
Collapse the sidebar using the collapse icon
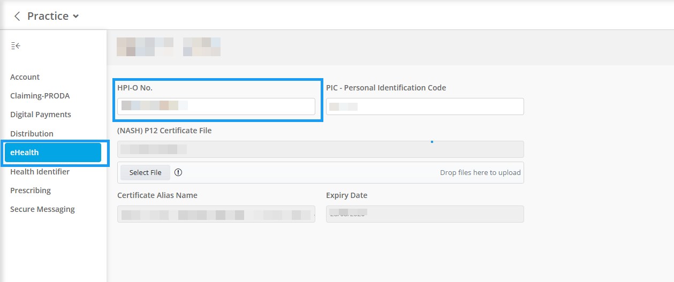coord(16,46)
